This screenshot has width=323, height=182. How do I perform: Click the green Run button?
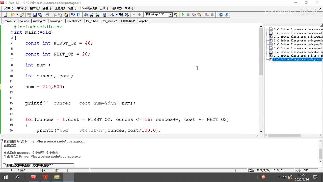[x=183, y=15]
